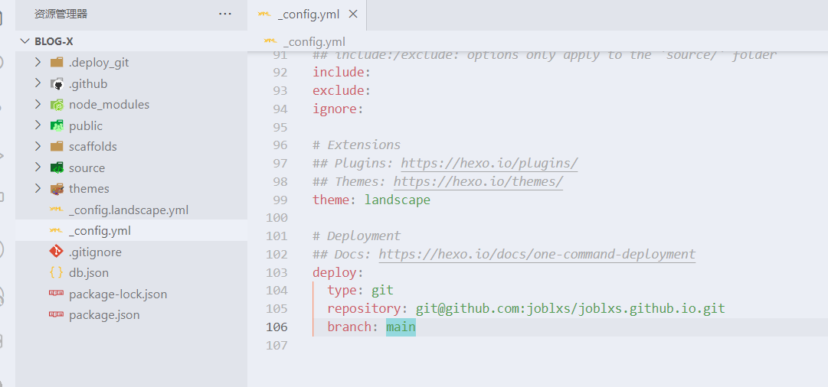
Task: Open the explorer more actions ellipsis menu
Action: coord(224,14)
